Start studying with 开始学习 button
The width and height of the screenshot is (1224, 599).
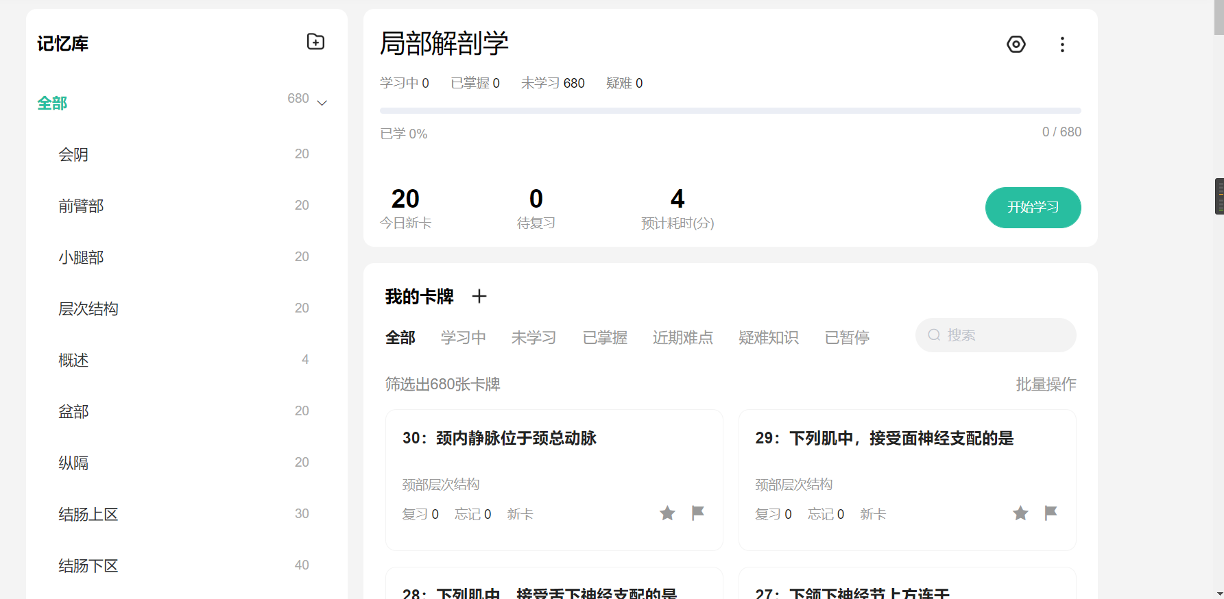tap(1033, 207)
